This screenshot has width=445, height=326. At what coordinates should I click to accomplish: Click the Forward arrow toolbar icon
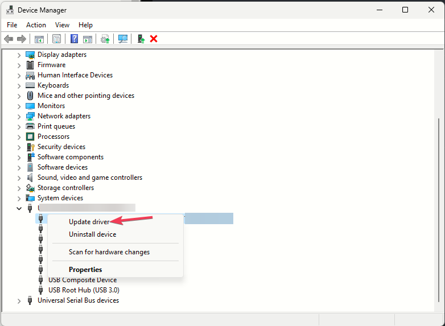[x=22, y=39]
